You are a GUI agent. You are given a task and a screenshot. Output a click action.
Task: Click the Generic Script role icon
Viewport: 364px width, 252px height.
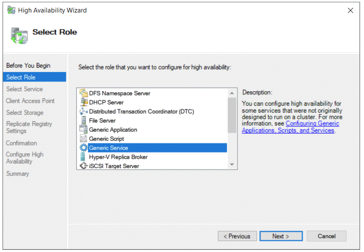83,139
